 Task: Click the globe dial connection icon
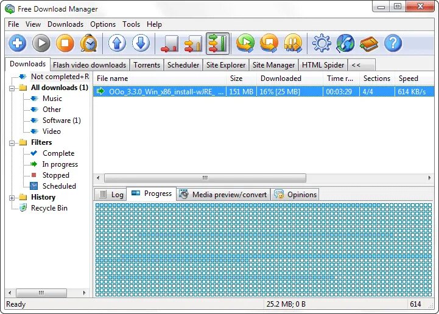coord(345,43)
